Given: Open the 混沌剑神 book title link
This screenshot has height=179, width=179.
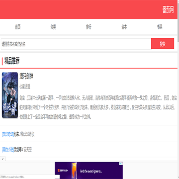Looking at the screenshot, I should click(x=26, y=76).
